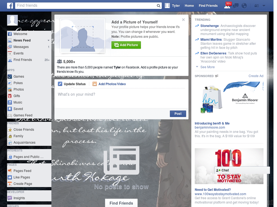
Task: Click the 100 ways motivated ad image
Action: click(x=229, y=166)
